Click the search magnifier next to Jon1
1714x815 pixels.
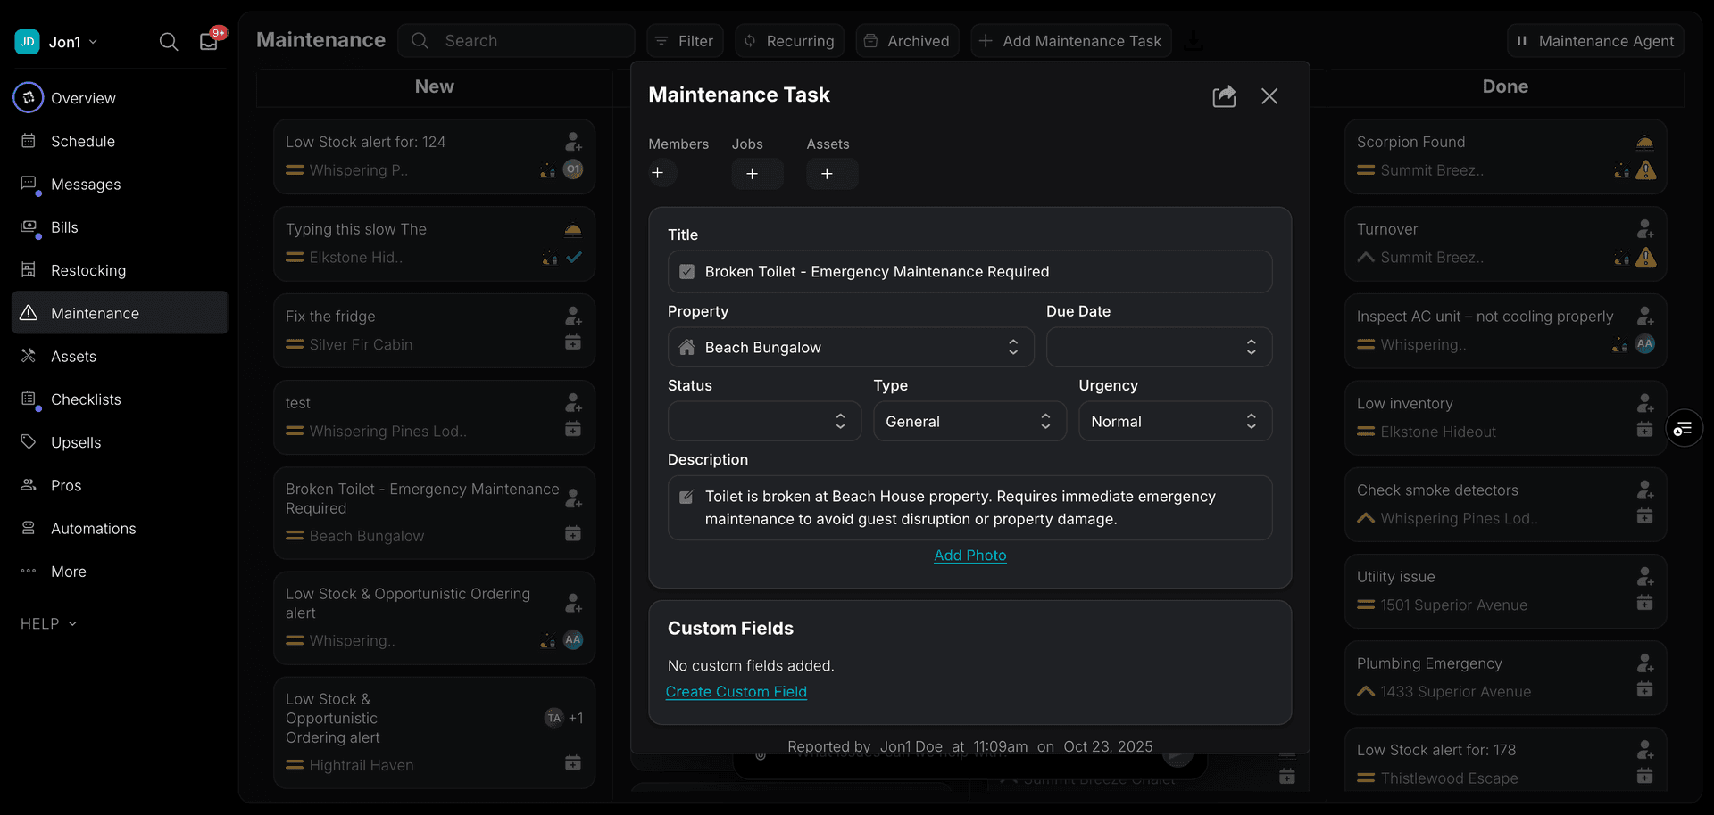click(x=169, y=41)
